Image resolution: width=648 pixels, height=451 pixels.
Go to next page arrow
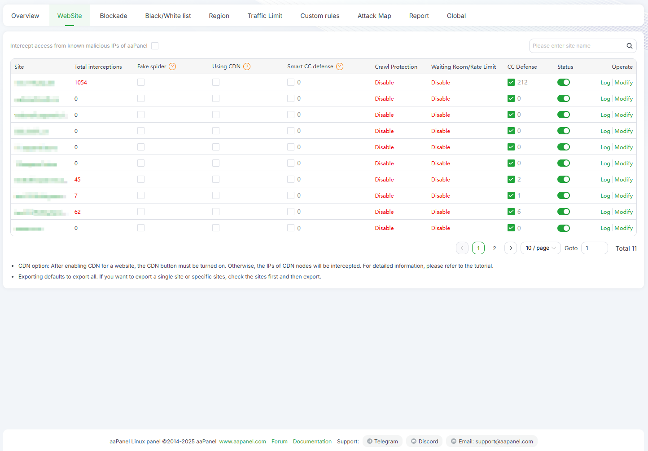[510, 248]
